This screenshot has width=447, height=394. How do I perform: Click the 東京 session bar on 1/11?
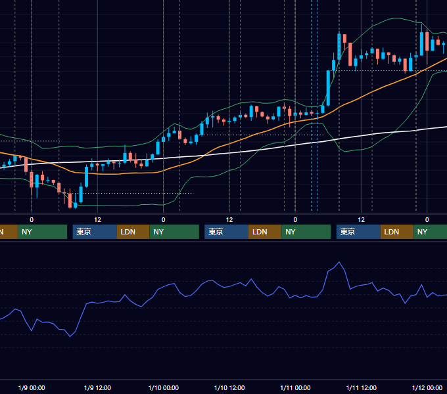358,232
